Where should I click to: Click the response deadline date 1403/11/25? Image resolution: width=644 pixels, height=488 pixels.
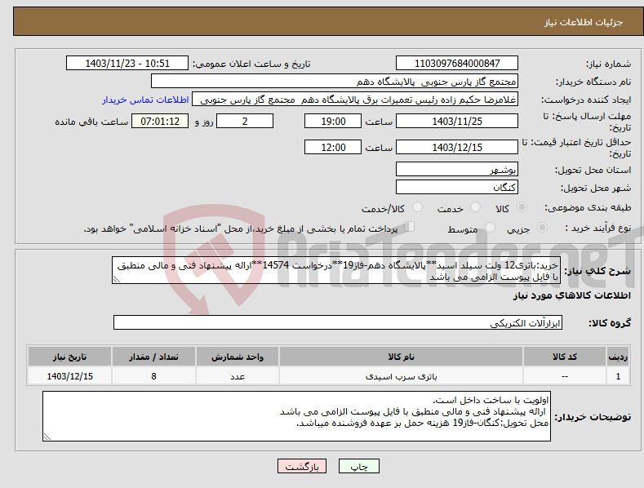point(457,121)
